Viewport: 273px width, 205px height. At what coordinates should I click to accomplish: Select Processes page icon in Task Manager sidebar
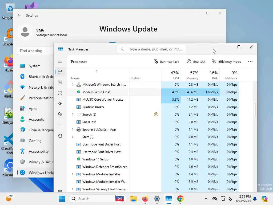click(x=60, y=72)
